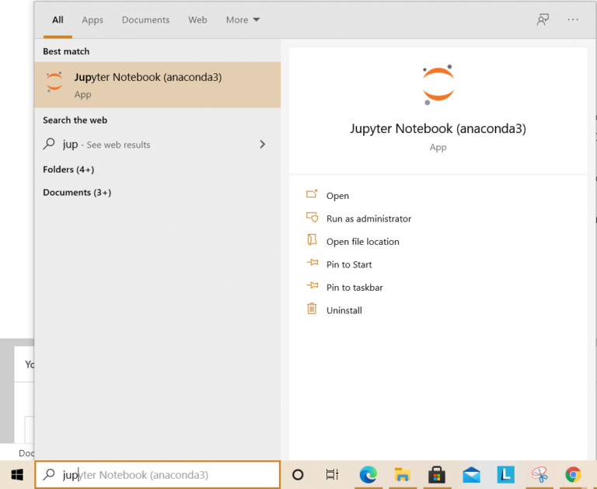The height and width of the screenshot is (489, 597).
Task: Open Task View from the taskbar
Action: (x=332, y=474)
